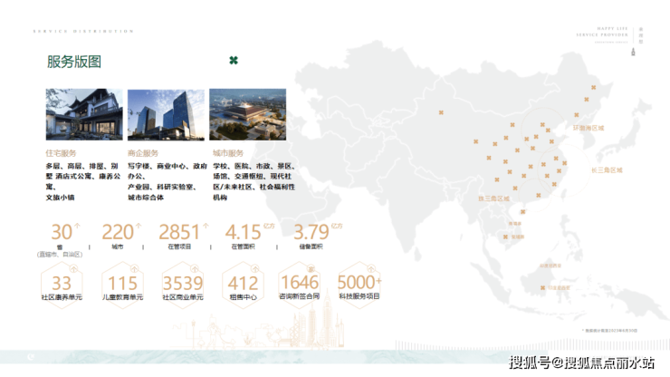Screen dimensions: 670x377
Task: Click the 环渤海区域 map label
Action: [x=589, y=128]
